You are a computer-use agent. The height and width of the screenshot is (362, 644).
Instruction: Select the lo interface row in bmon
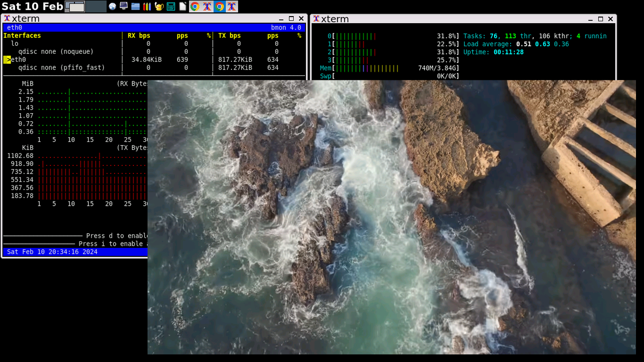154,44
